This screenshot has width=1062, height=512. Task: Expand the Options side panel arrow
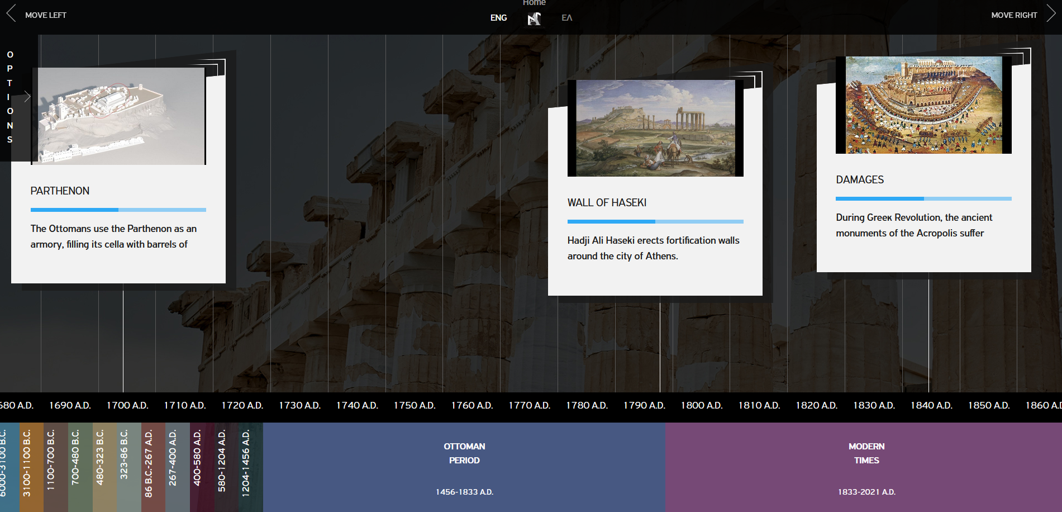tap(27, 97)
